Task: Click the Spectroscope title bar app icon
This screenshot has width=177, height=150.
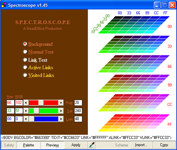Action: coord(4,5)
